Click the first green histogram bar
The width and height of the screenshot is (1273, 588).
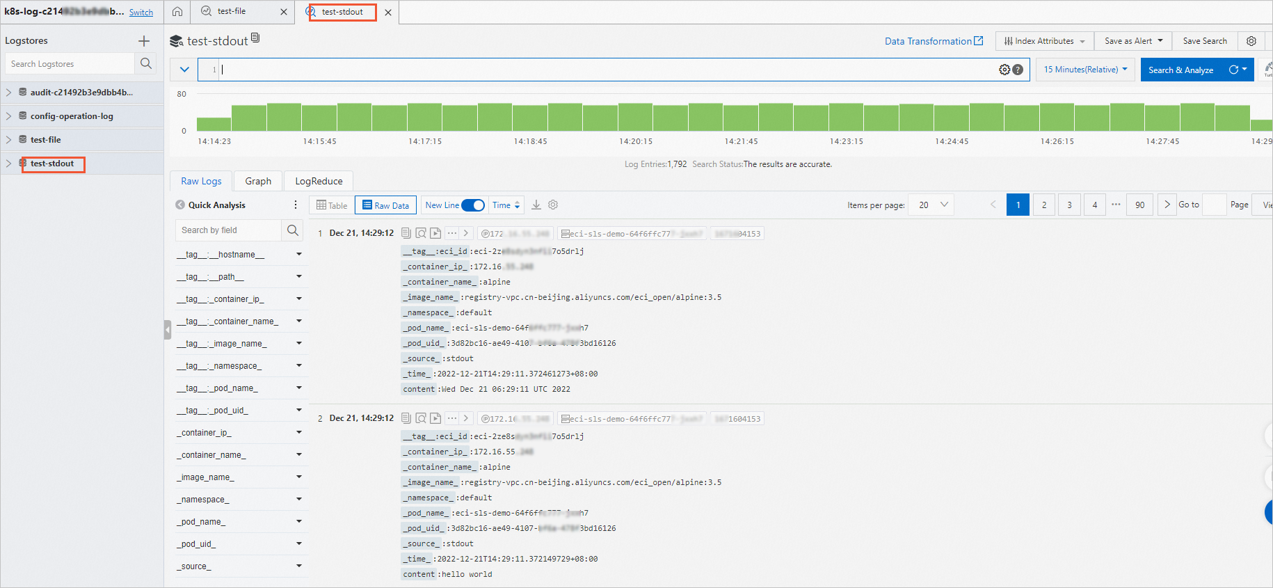tap(214, 125)
